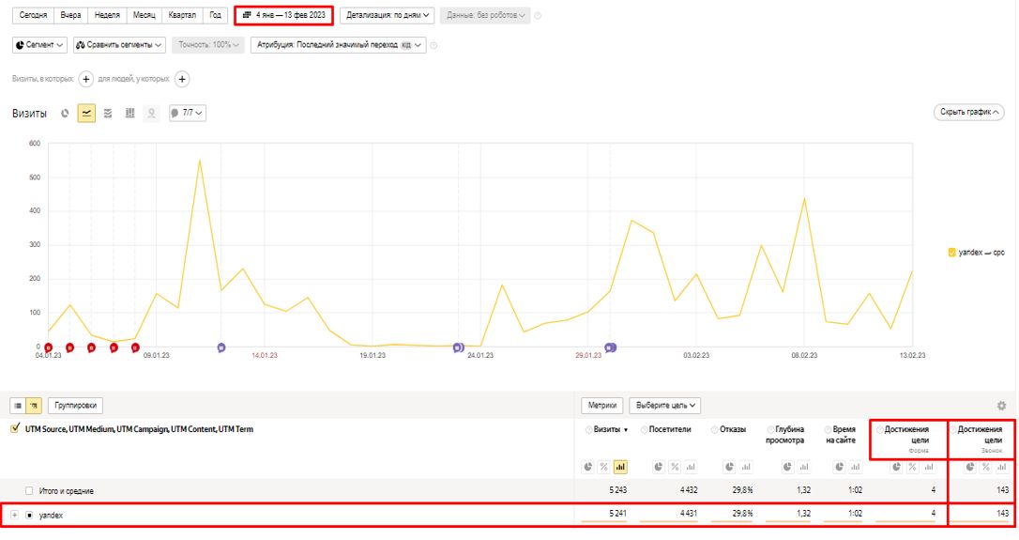The width and height of the screenshot is (1019, 540).
Task: Click total visitors value 4 432
Action: [688, 490]
